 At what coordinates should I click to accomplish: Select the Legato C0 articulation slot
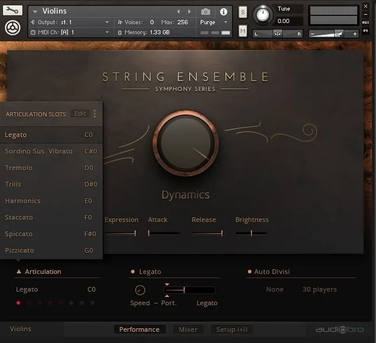(51, 135)
